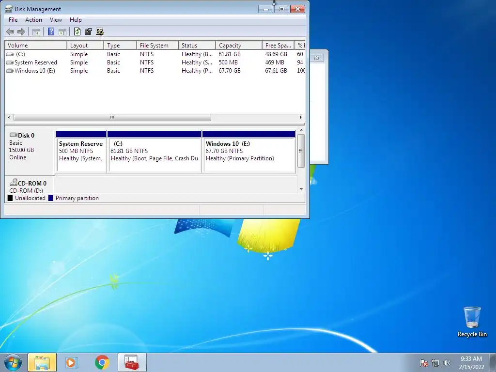Click the 500 MB capacity cell in list

pos(228,62)
